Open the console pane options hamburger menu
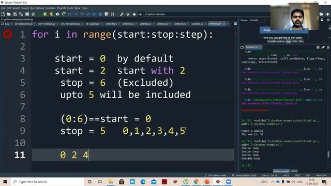 tap(328, 47)
